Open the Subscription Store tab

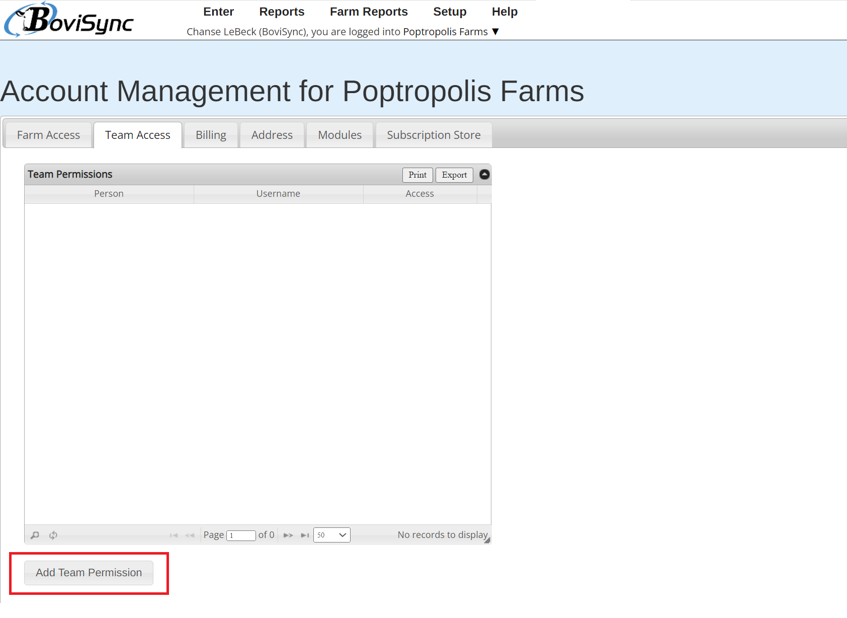tap(434, 135)
